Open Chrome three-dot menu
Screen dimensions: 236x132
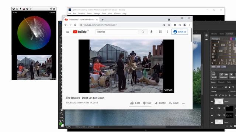pos(189,25)
